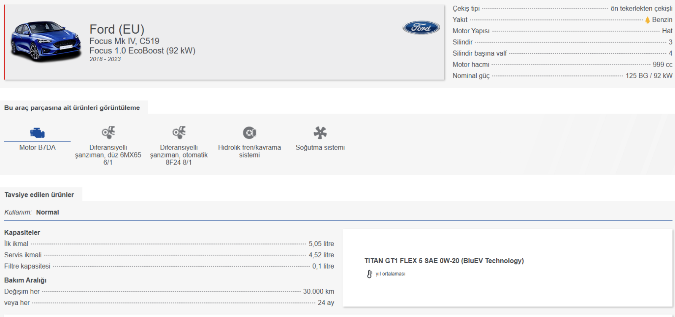Image resolution: width=675 pixels, height=317 pixels.
Task: Click the Benzin fuel value
Action: [x=662, y=20]
